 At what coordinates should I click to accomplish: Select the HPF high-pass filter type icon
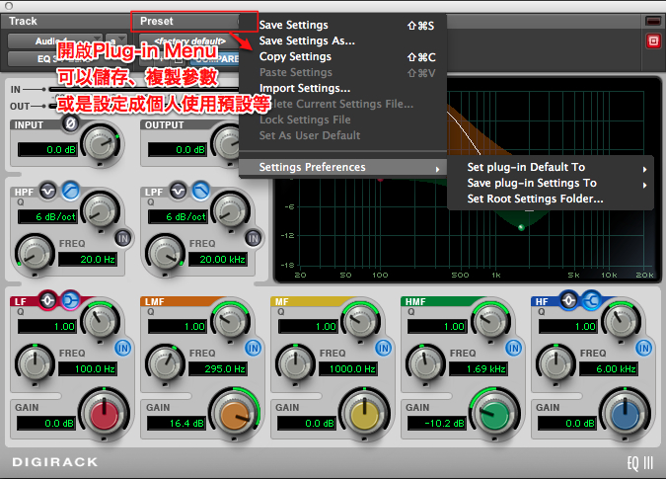click(71, 191)
